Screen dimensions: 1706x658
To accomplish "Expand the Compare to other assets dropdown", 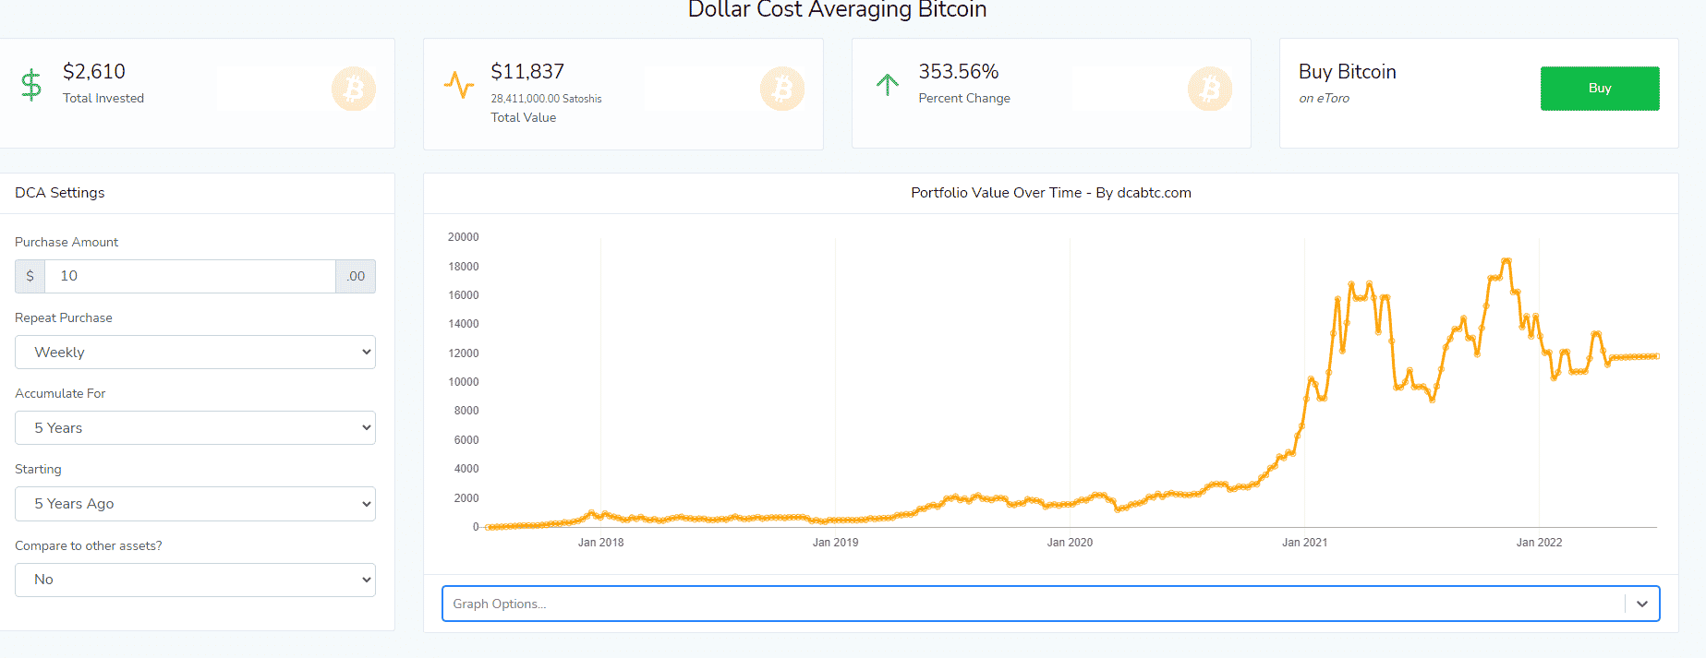I will (195, 580).
